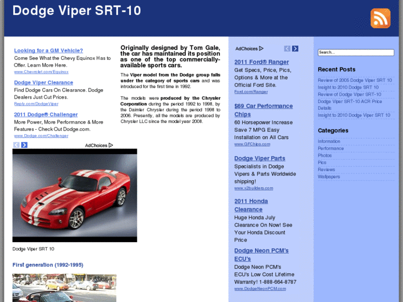Visit Reply.com/DodgeViper link
Viewport: 403px width, 302px height.
point(36,104)
